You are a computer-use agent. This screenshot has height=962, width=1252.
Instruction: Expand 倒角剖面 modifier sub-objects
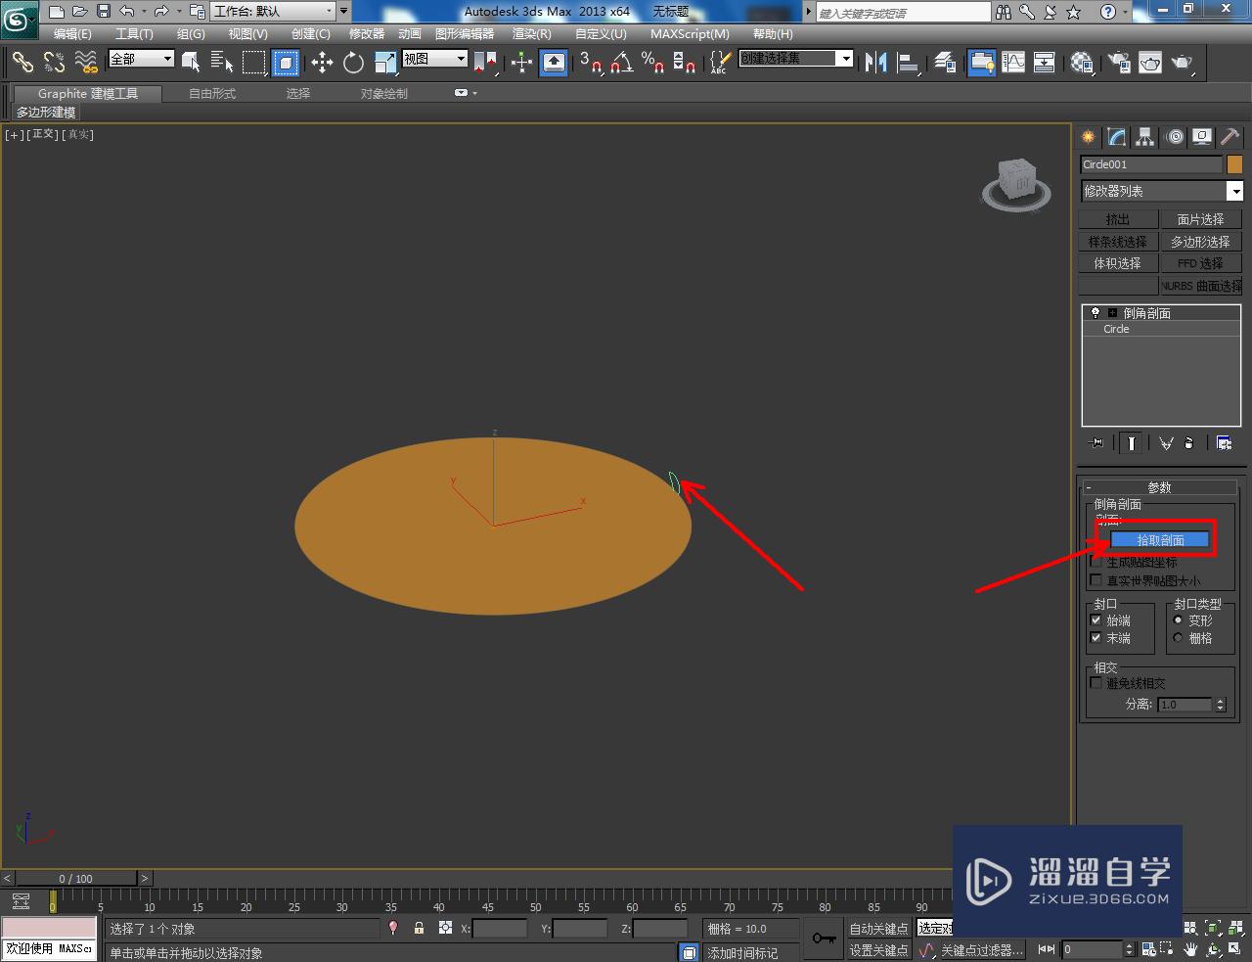coord(1112,313)
